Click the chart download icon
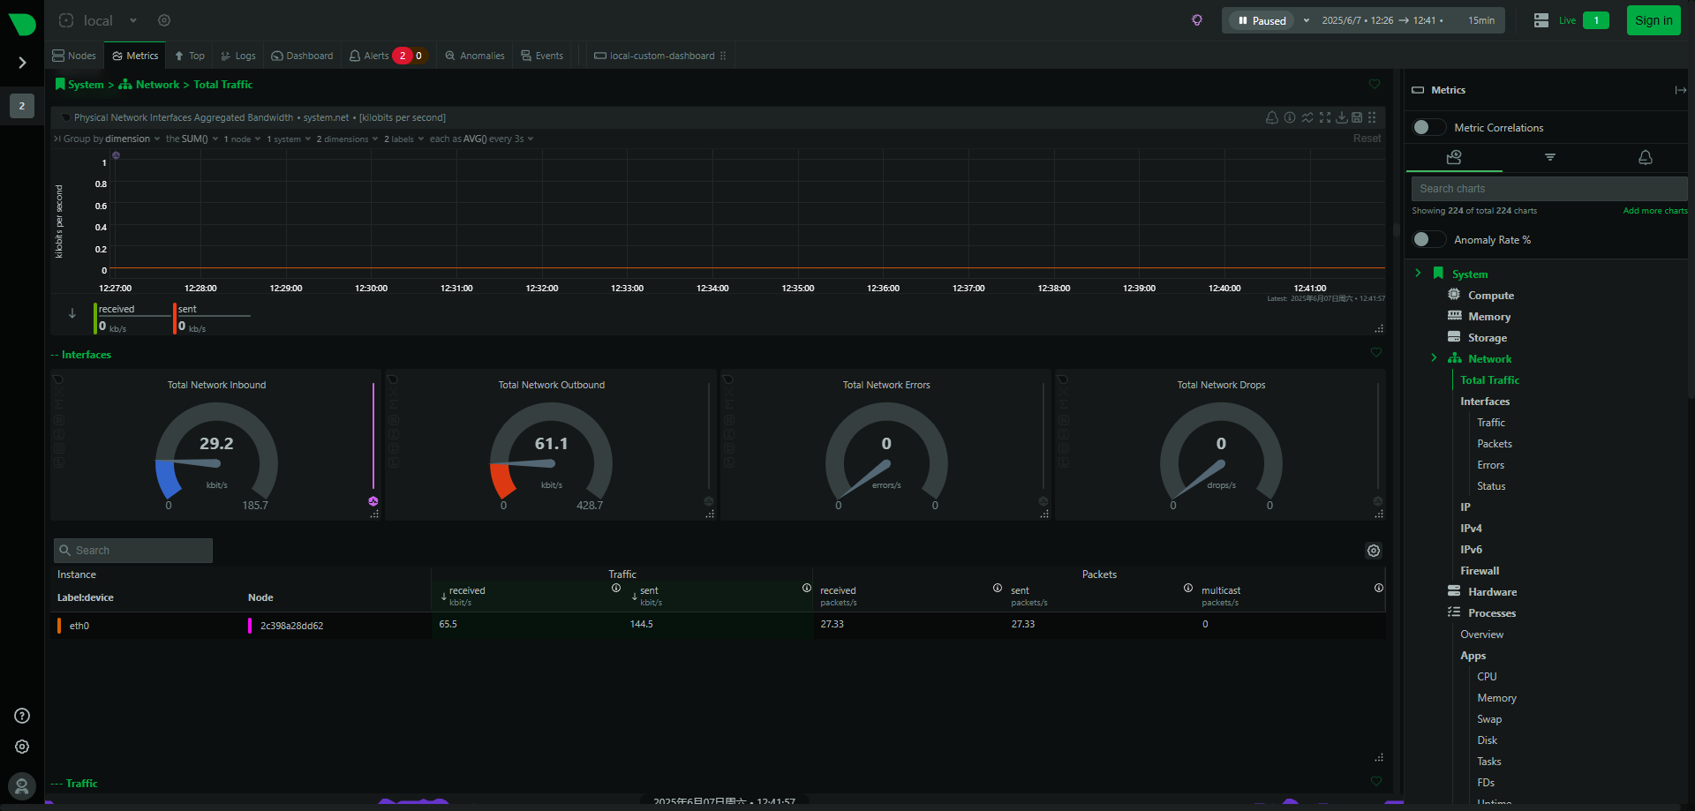 click(x=1341, y=117)
